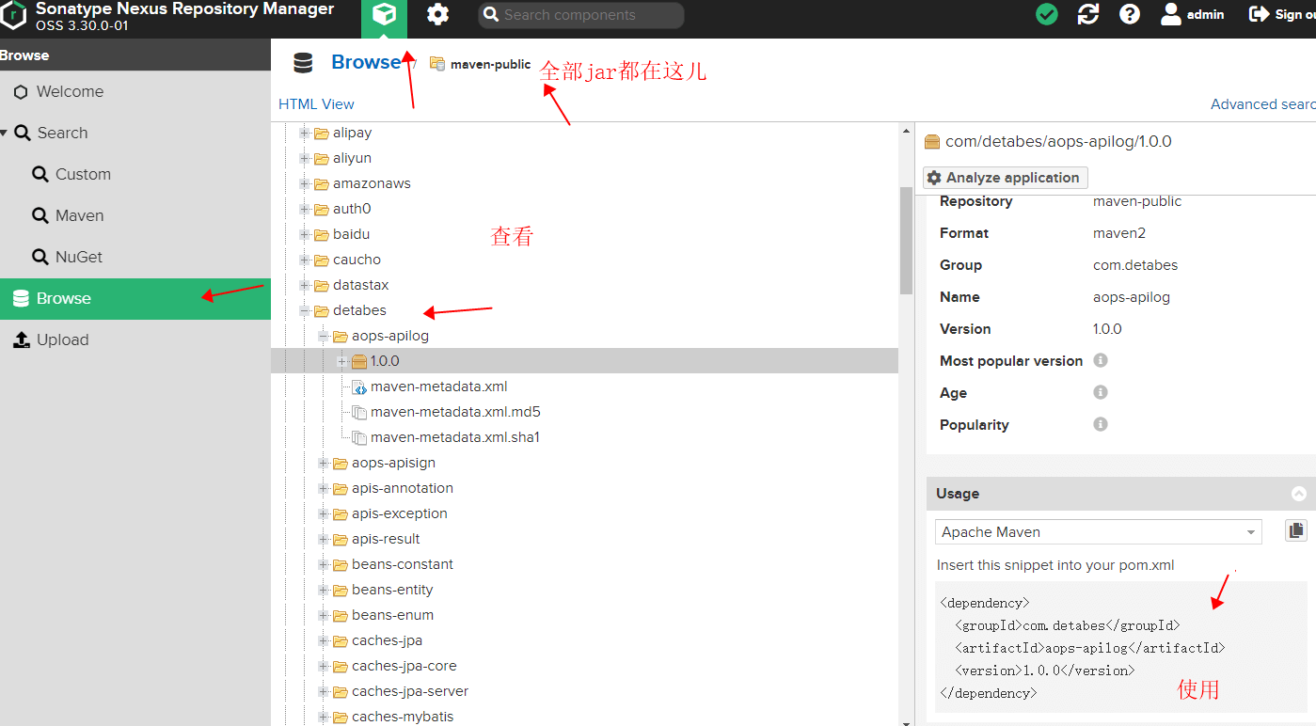
Task: Open Maven search in sidebar
Action: coord(79,215)
